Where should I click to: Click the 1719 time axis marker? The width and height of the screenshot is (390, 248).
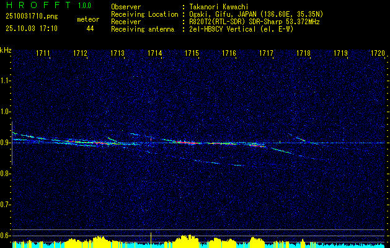coord(340,53)
